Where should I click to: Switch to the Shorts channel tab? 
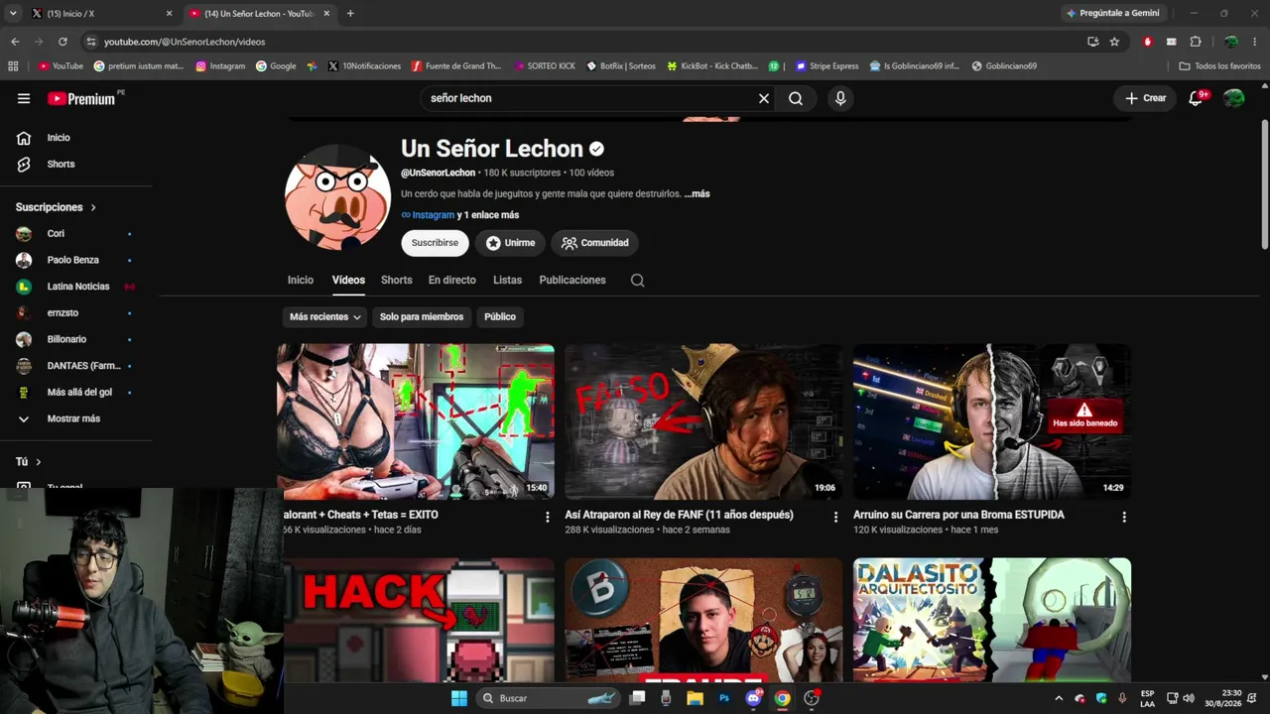tap(397, 281)
